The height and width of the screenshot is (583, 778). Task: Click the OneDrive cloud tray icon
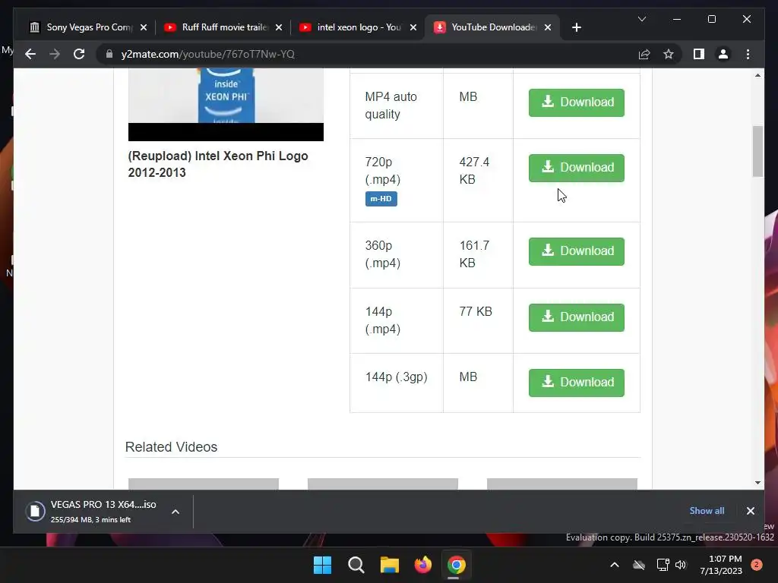(x=638, y=565)
